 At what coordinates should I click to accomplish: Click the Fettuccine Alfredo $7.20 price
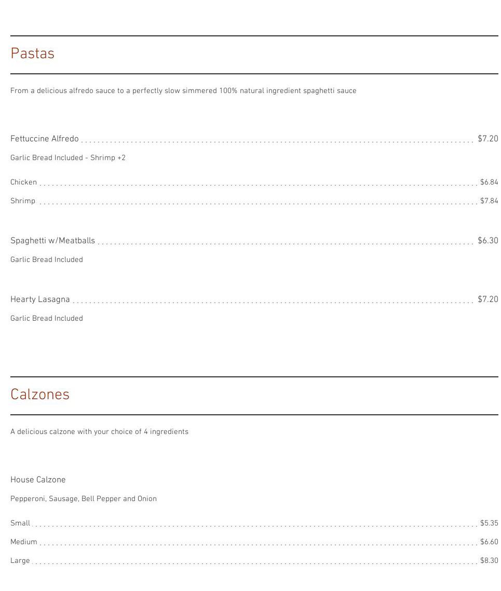tap(488, 139)
